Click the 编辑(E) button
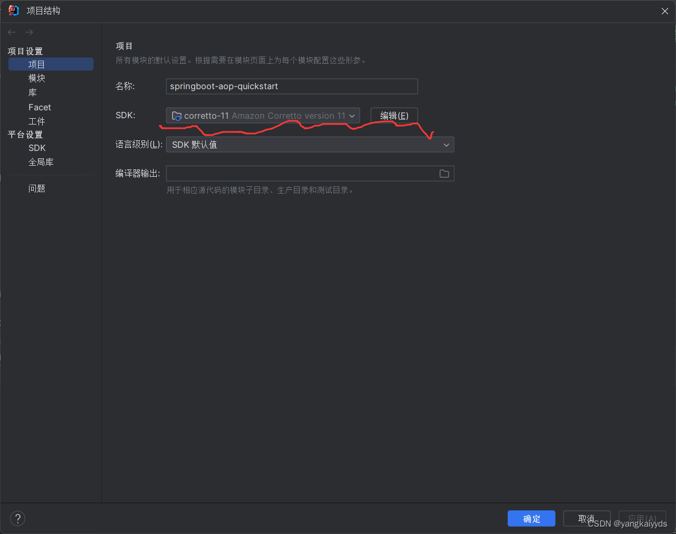Screen dimensions: 676x534 coord(394,116)
